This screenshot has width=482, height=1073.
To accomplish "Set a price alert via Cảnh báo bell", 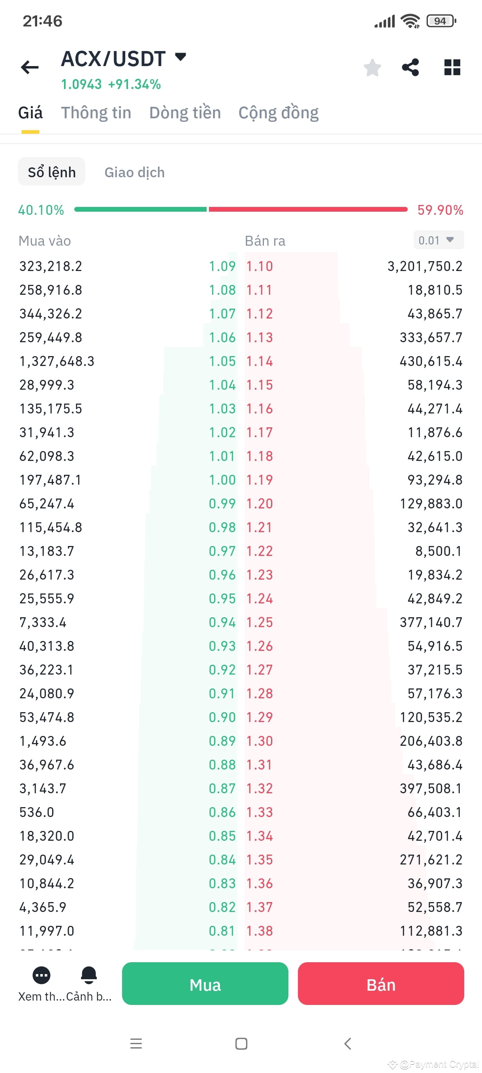I will click(x=89, y=976).
